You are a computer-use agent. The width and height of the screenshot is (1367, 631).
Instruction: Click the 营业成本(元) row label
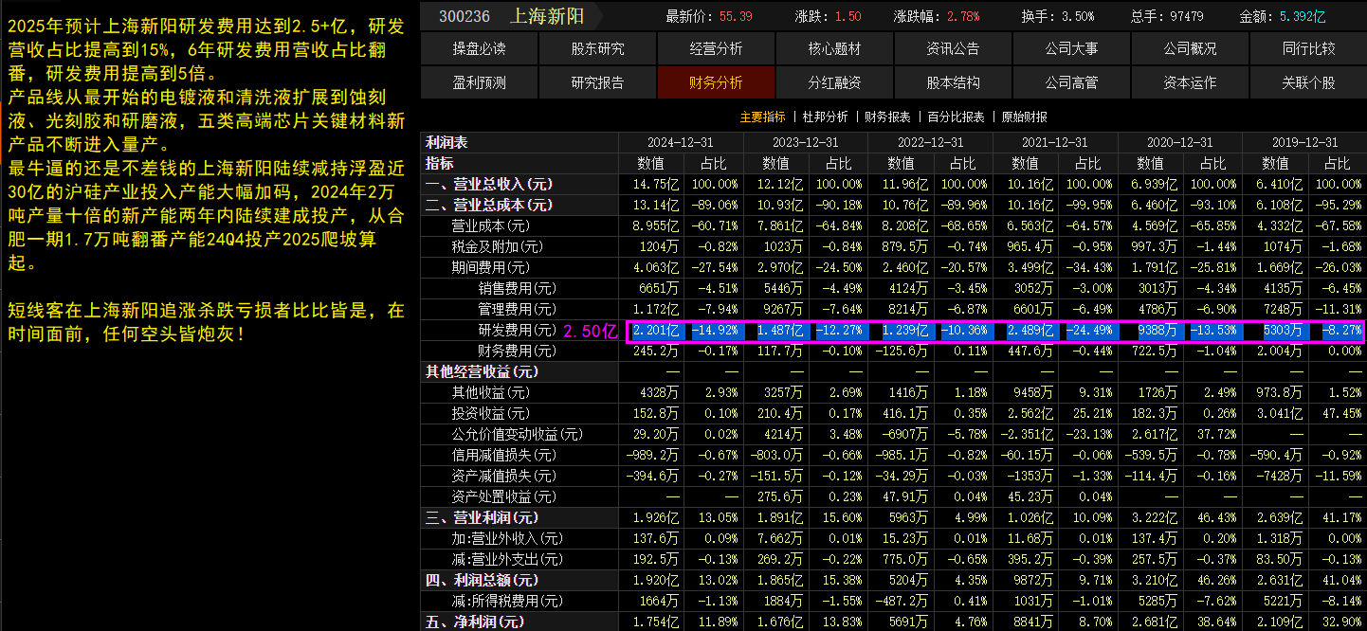point(491,225)
